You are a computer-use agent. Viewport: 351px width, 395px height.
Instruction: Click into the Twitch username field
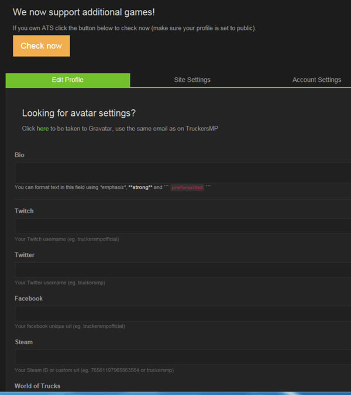click(x=183, y=226)
